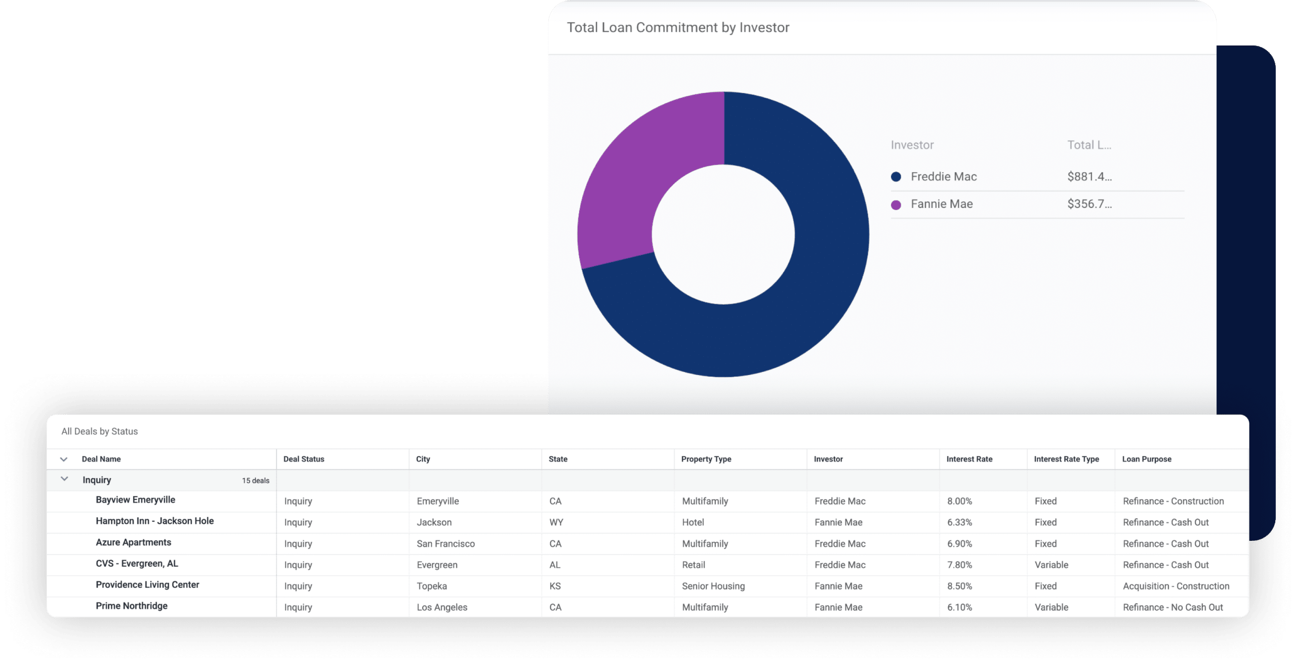The height and width of the screenshot is (664, 1296).
Task: Select Freddie Mac legend row
Action: point(944,177)
